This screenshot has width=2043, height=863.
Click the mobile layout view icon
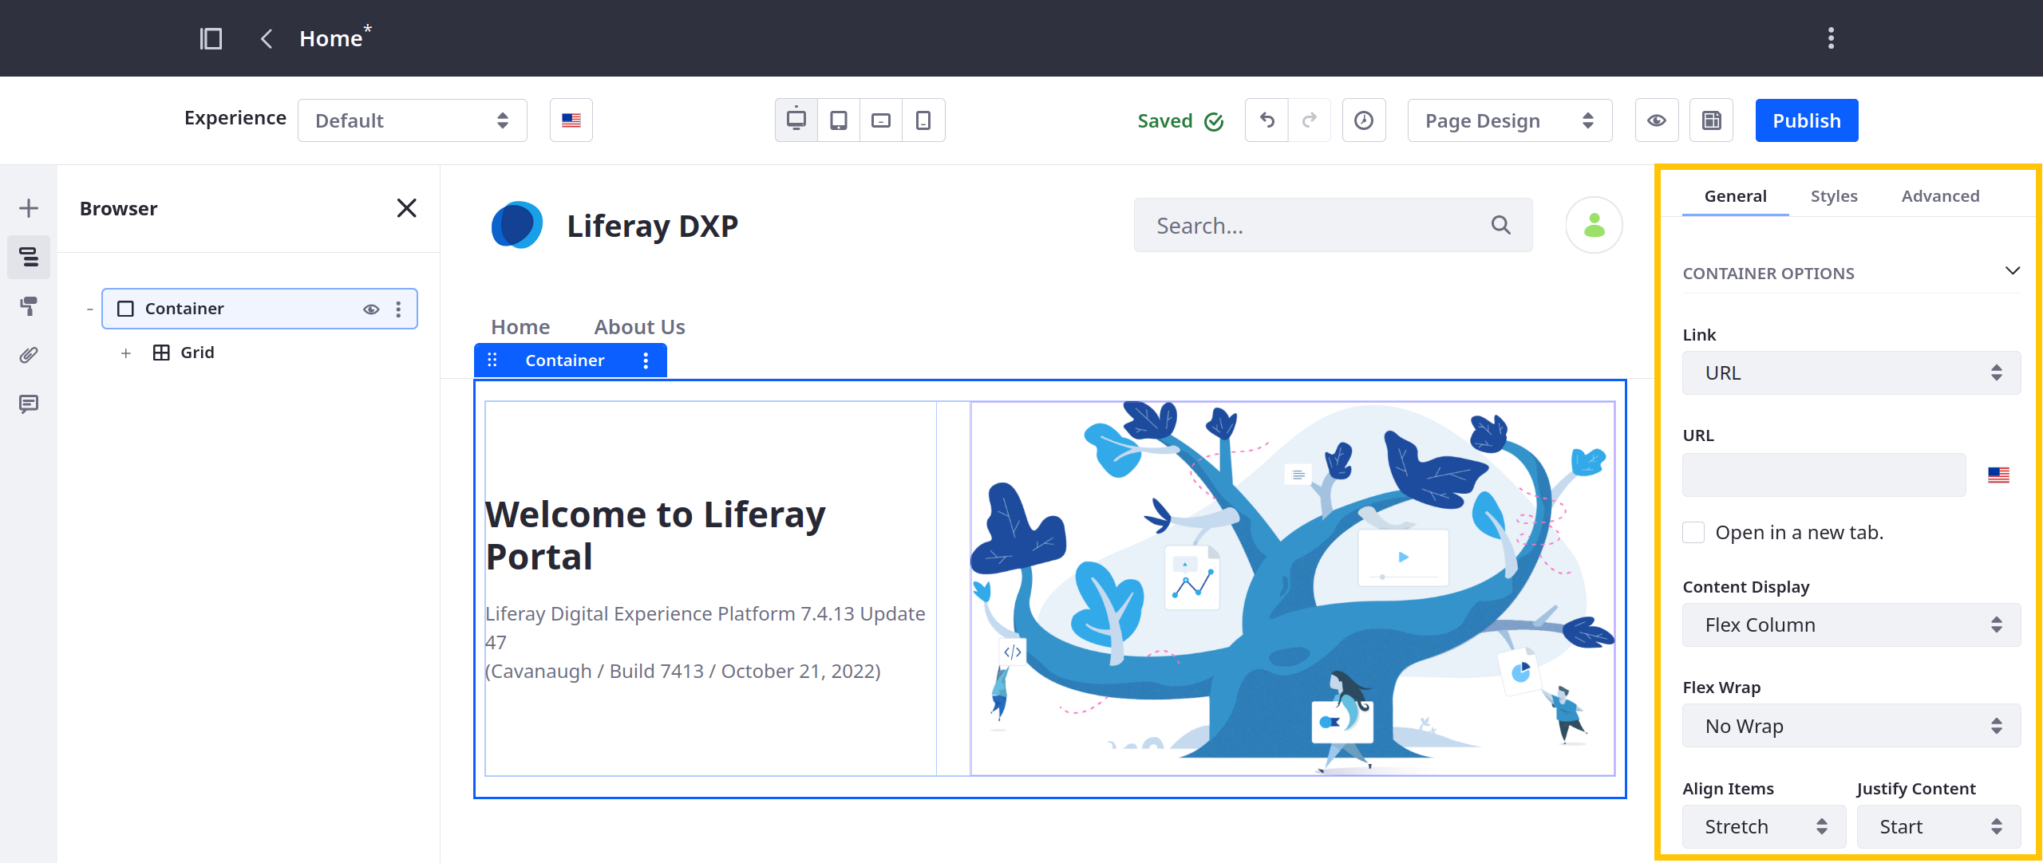924,120
